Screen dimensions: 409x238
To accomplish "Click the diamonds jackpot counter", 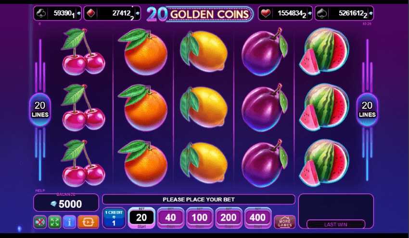I will [x=112, y=13].
